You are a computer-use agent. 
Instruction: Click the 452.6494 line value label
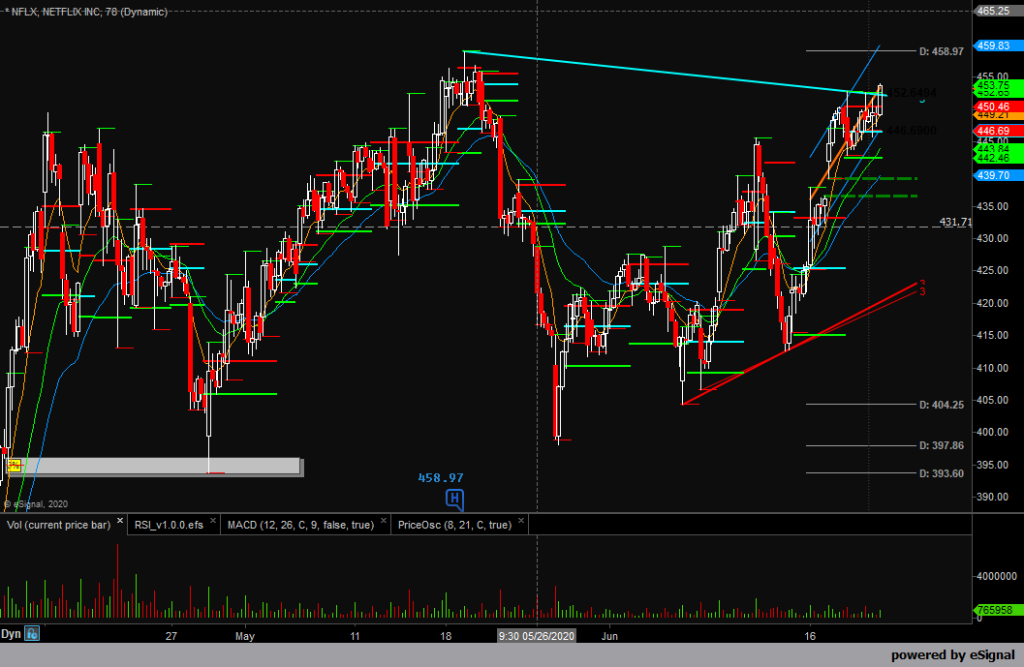(912, 93)
